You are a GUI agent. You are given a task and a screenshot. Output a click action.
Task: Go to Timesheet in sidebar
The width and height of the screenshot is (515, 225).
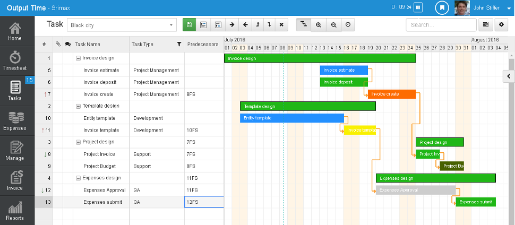click(x=15, y=61)
